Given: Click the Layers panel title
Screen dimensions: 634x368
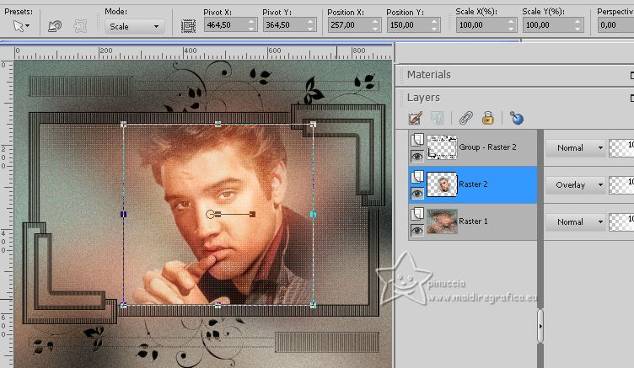Looking at the screenshot, I should [x=423, y=98].
